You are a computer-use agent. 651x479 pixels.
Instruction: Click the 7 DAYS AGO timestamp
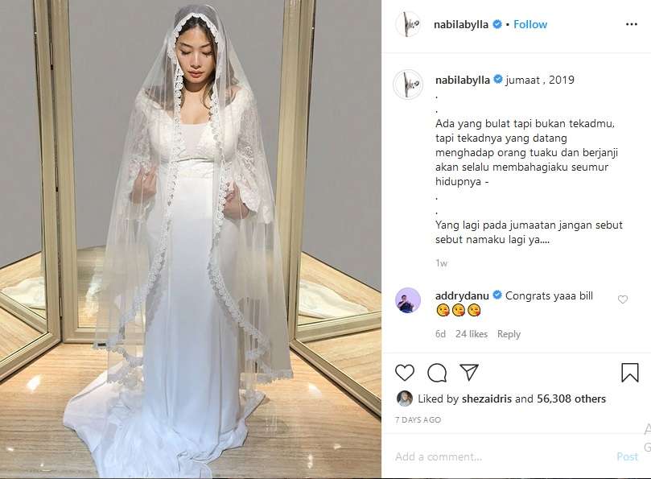[x=418, y=420]
